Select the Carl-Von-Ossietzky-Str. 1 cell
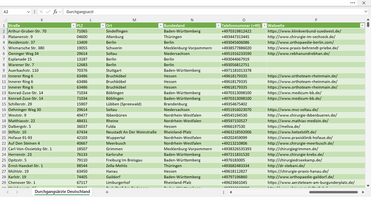371x197 pixels. [42, 149]
